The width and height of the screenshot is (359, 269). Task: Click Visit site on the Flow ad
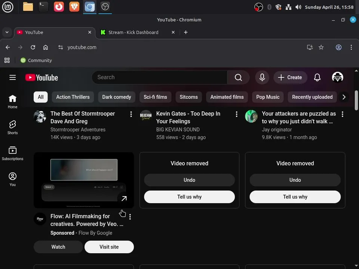109,247
